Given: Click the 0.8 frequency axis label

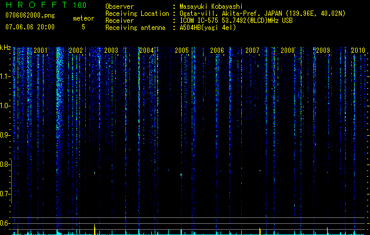Looking at the screenshot, I should point(5,164).
